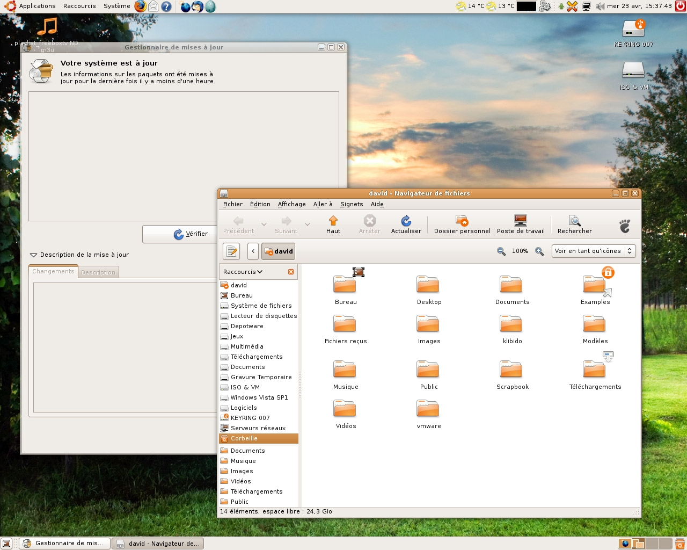Open the Signets menu
Image resolution: width=687 pixels, height=550 pixels.
[x=352, y=204]
